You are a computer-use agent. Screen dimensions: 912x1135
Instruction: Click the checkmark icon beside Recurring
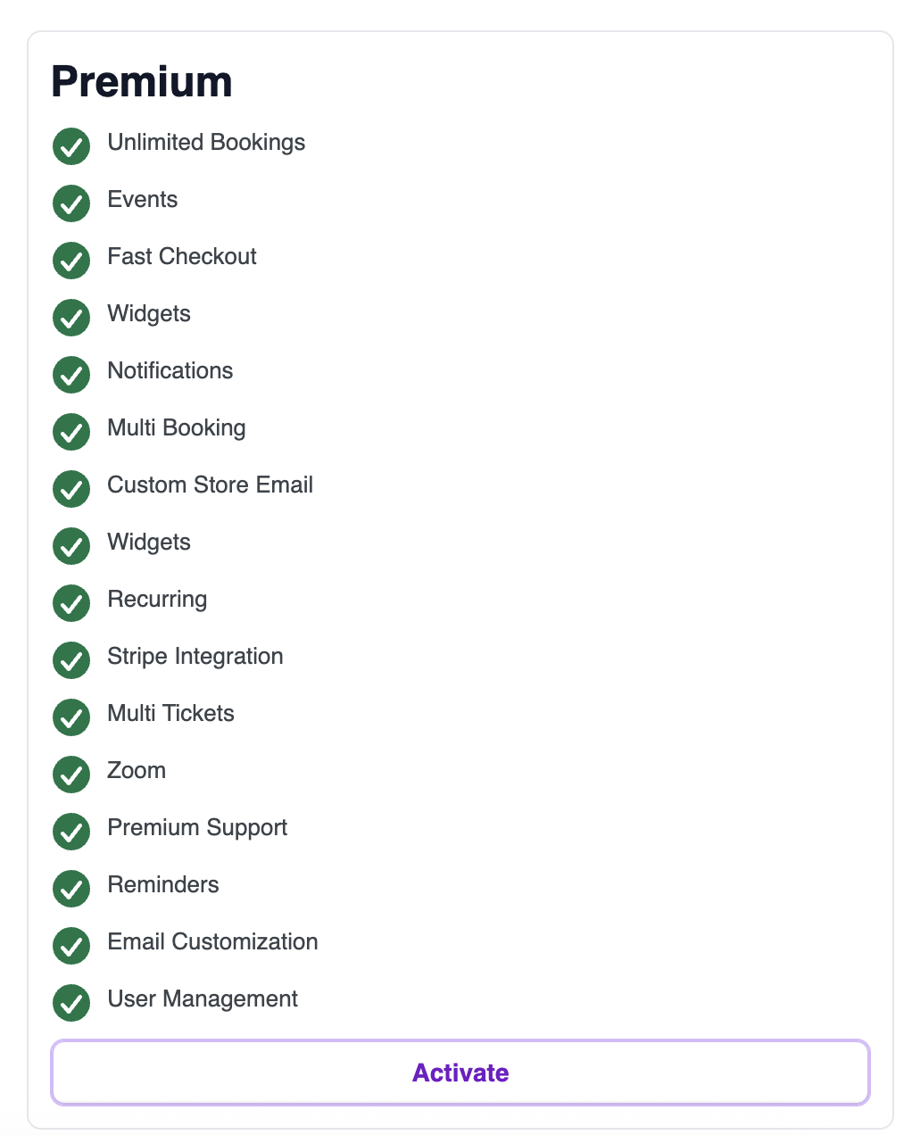tap(71, 603)
